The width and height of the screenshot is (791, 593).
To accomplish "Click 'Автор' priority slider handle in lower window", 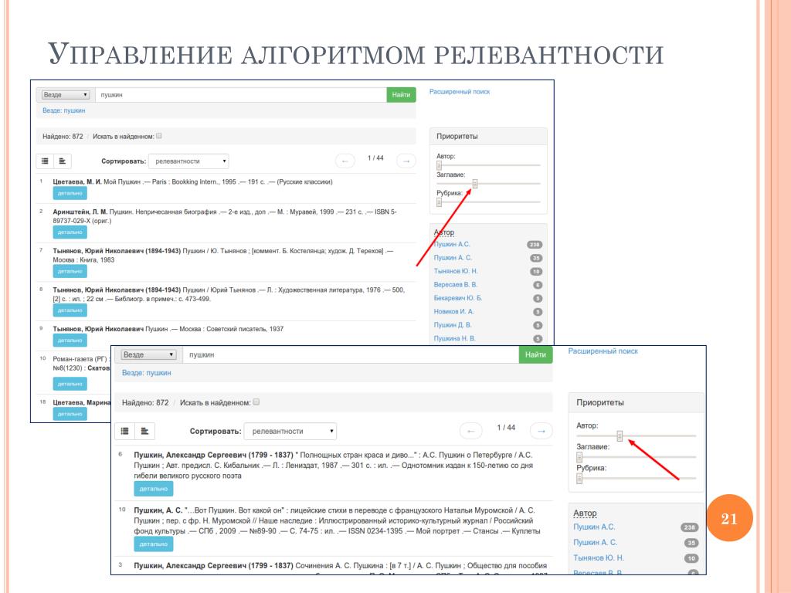I will point(620,435).
